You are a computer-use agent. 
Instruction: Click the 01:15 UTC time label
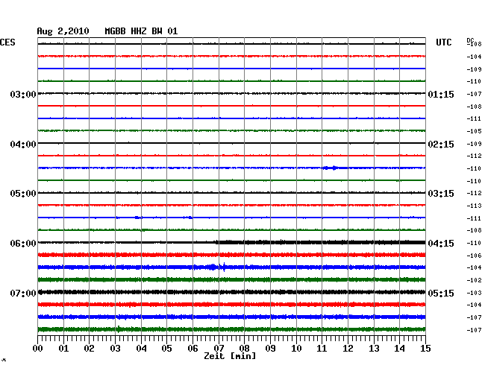[x=441, y=95]
